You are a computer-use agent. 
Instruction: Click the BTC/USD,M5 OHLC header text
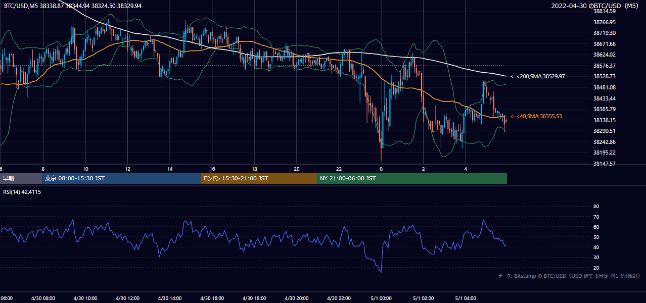73,6
